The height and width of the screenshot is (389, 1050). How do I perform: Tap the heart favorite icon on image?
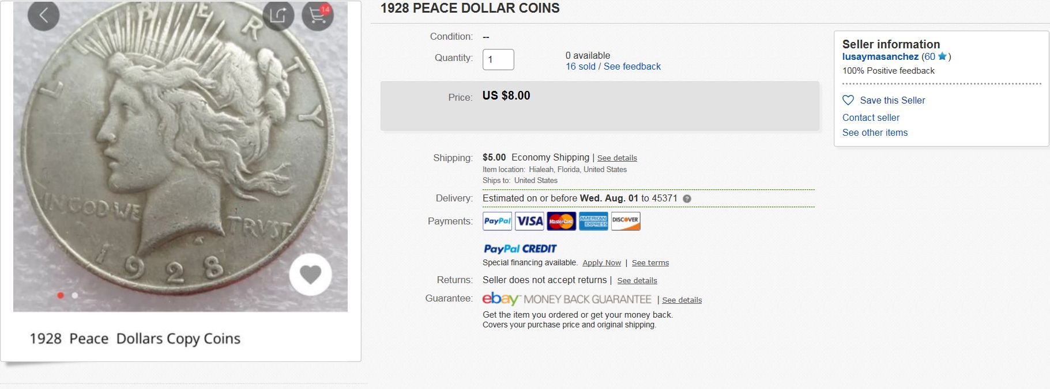[310, 274]
